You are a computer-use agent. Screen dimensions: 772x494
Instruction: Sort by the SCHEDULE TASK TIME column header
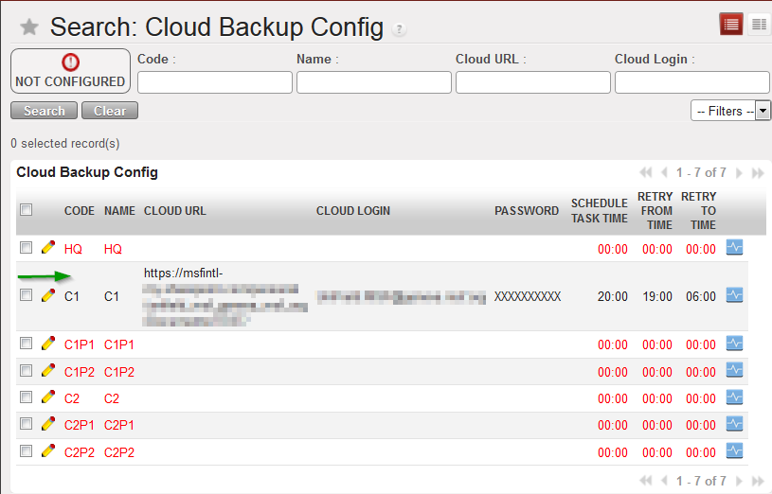[x=599, y=211]
